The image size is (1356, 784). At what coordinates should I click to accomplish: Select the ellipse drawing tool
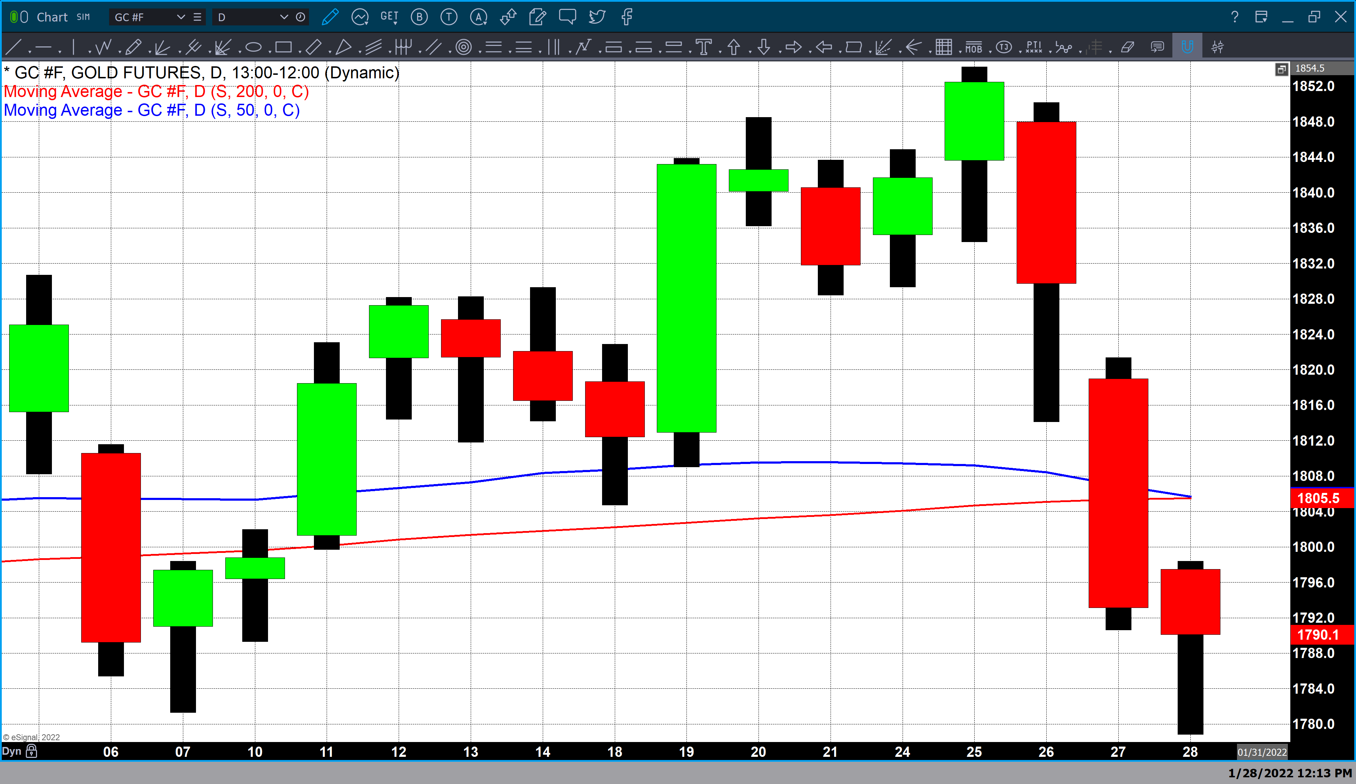pos(253,47)
